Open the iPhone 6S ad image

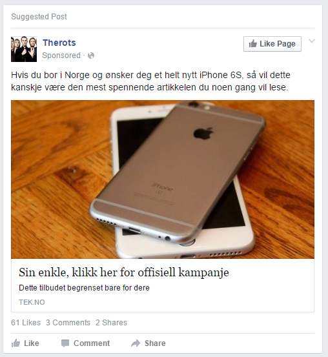coord(163,179)
